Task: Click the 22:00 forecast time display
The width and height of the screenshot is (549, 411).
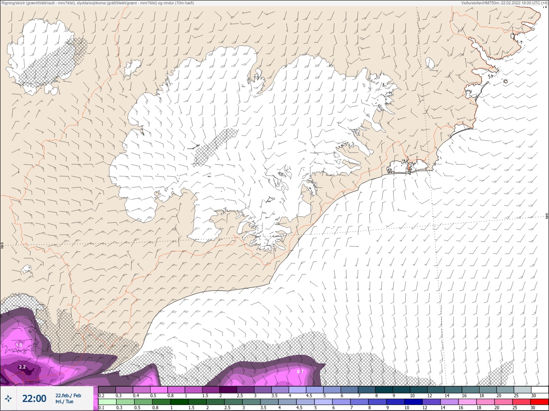Action: [34, 399]
